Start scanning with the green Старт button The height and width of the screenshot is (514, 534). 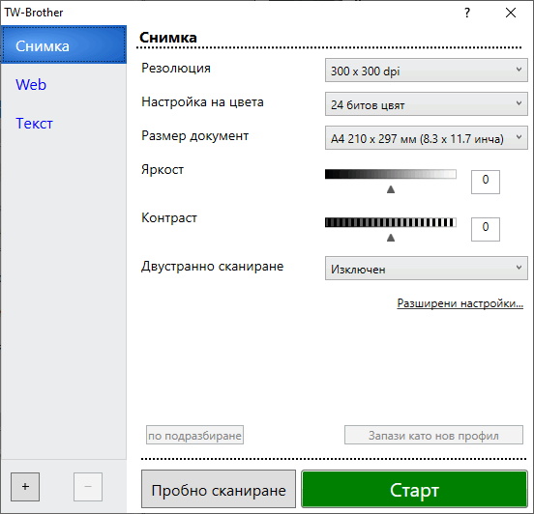414,489
